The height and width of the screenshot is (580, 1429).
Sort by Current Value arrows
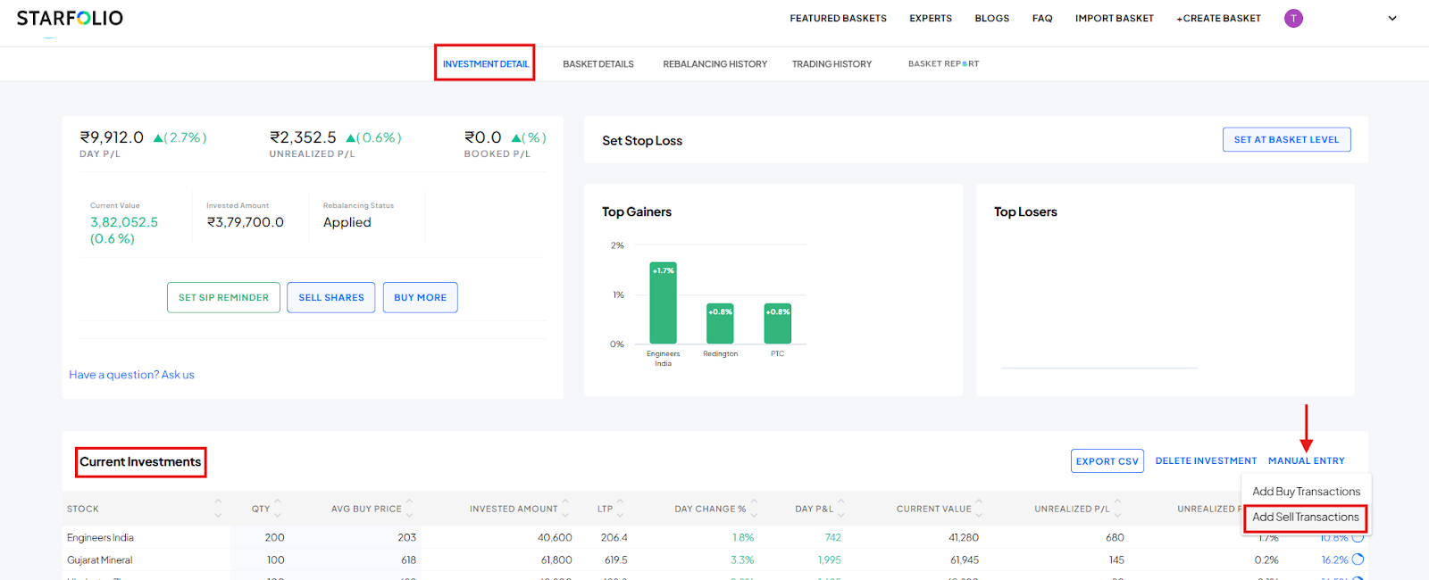(979, 508)
